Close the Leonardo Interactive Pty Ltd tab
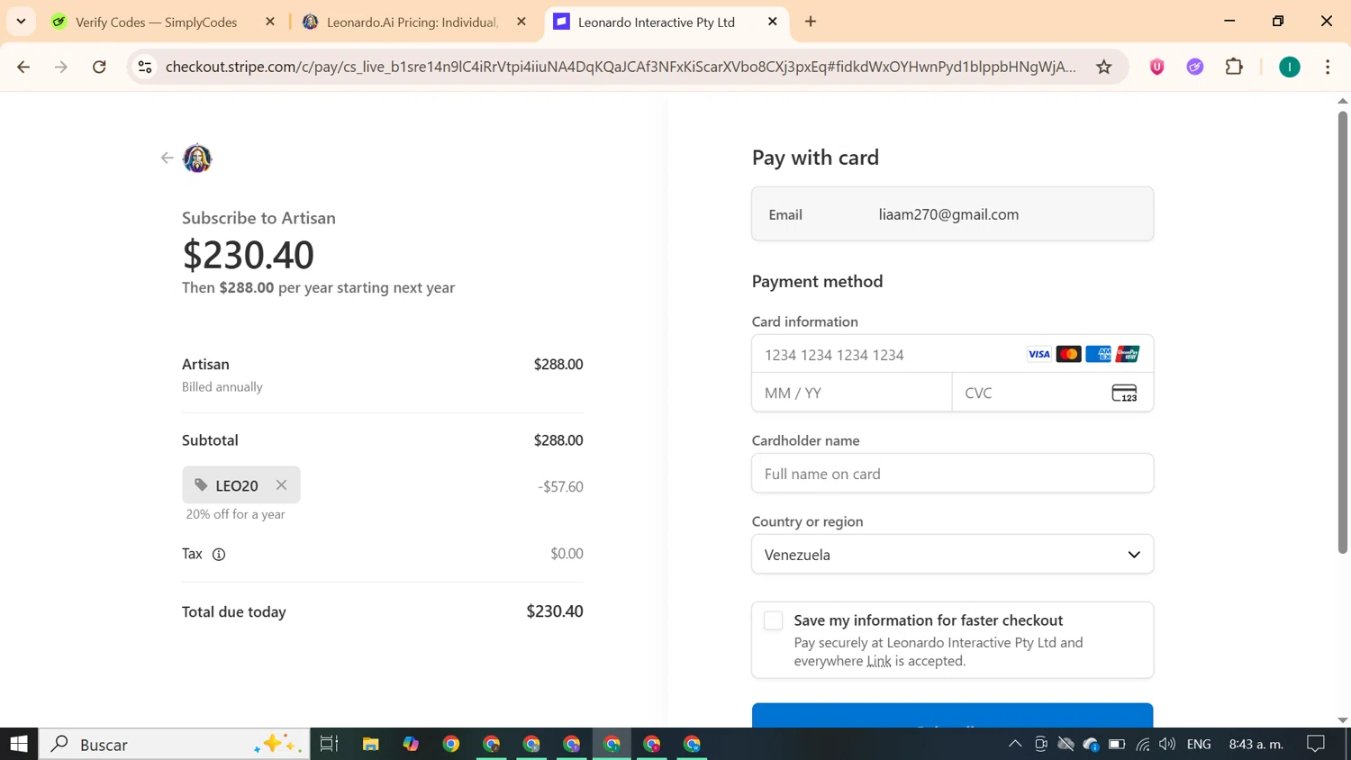1351x760 pixels. click(x=773, y=22)
